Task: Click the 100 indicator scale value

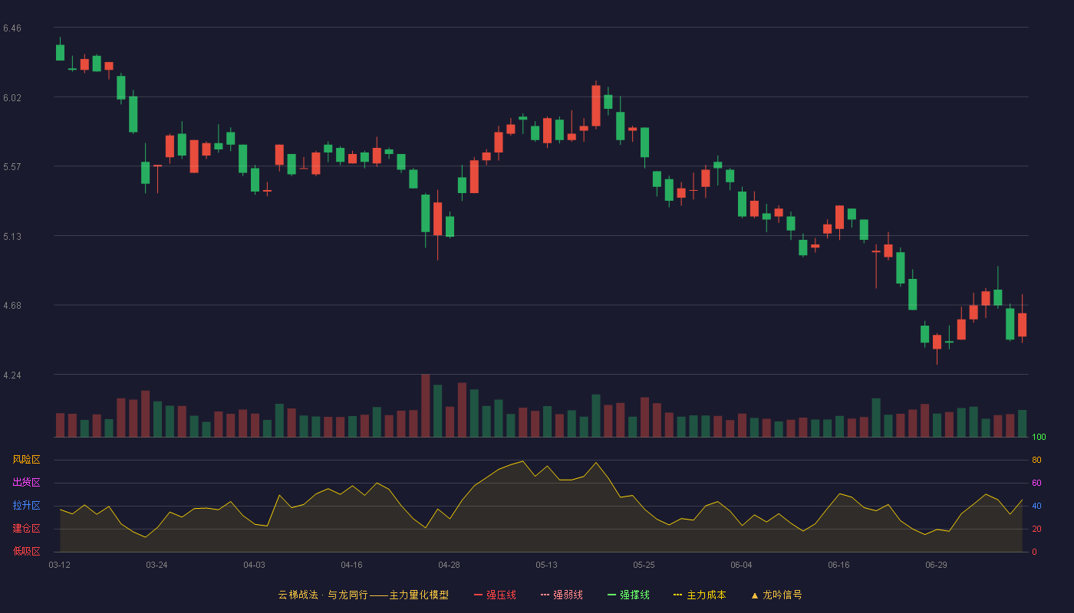Action: coord(1039,438)
